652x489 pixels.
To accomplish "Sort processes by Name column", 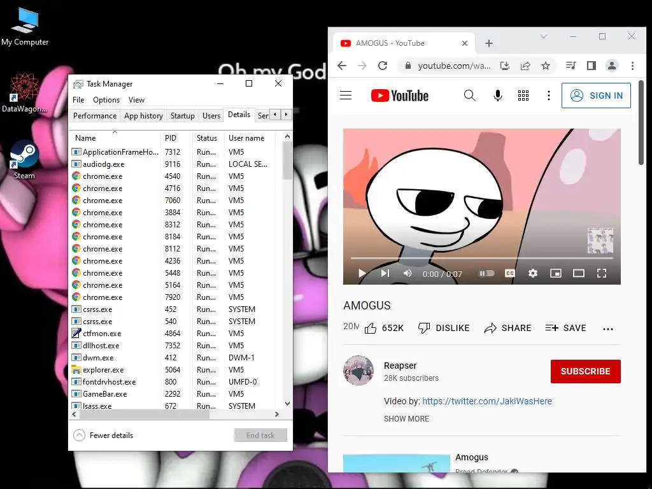I will (x=115, y=138).
